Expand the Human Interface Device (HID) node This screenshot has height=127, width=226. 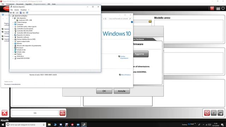click(x=13, y=39)
